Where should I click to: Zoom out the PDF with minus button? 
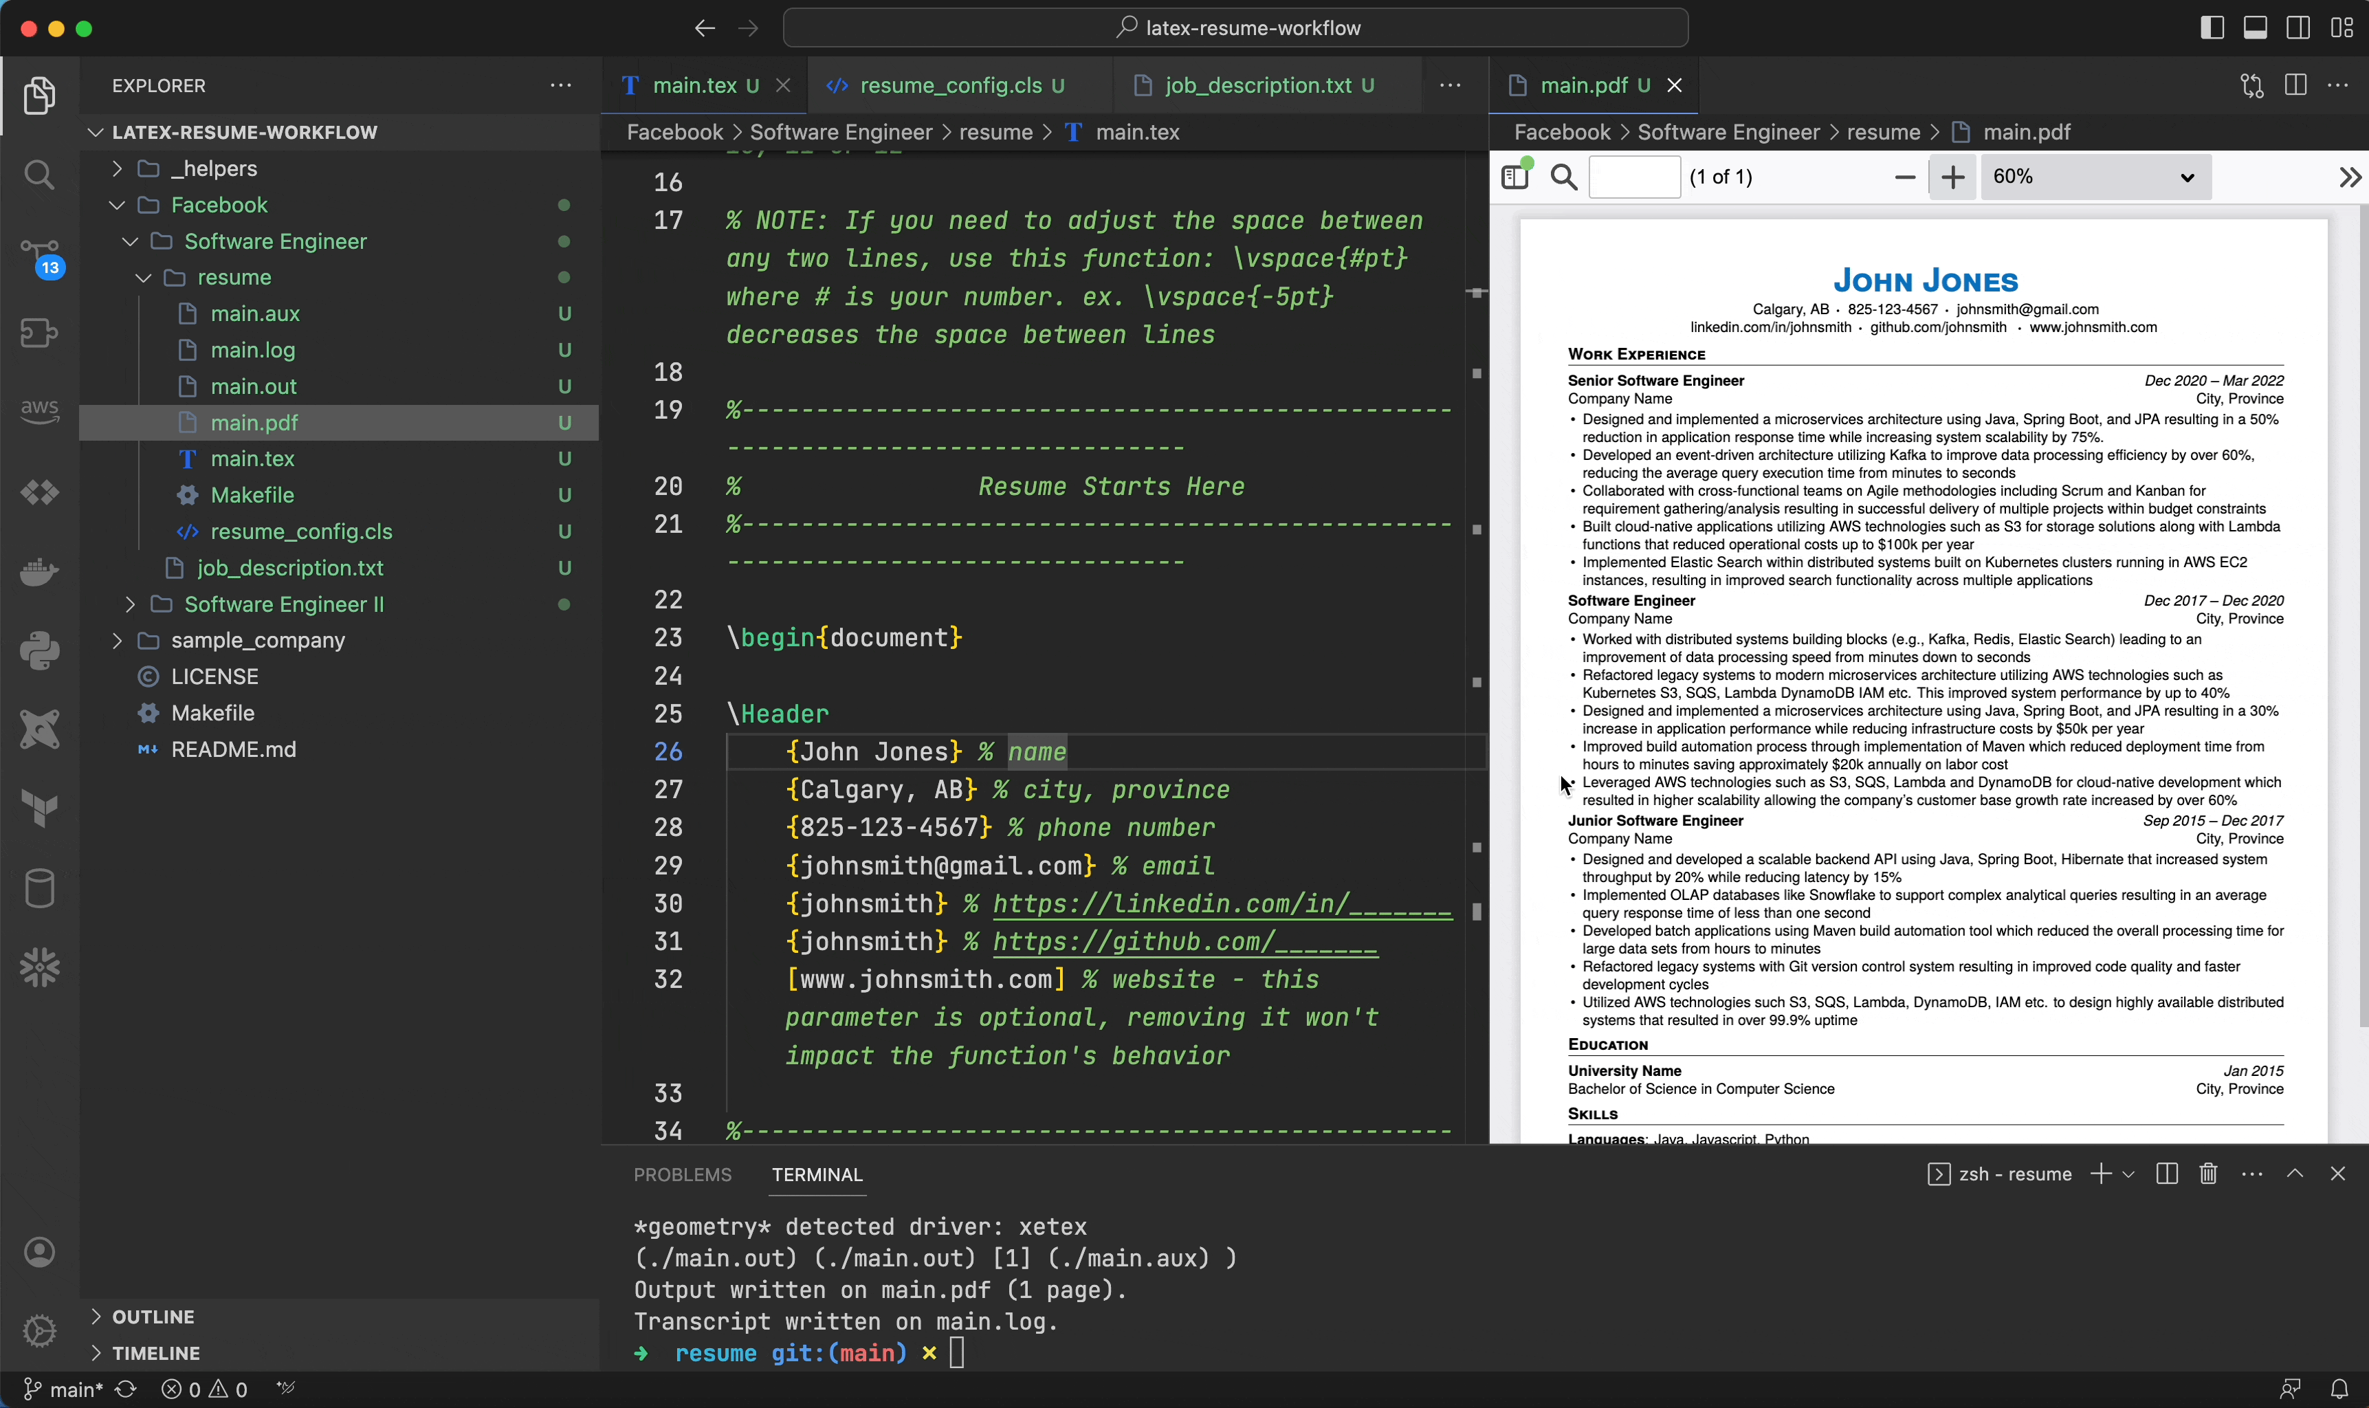coord(1904,177)
